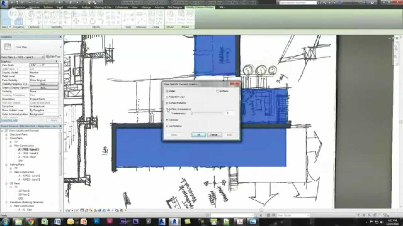The height and width of the screenshot is (226, 403).
Task: Collapse the 3D Views tree node
Action: 7,183
